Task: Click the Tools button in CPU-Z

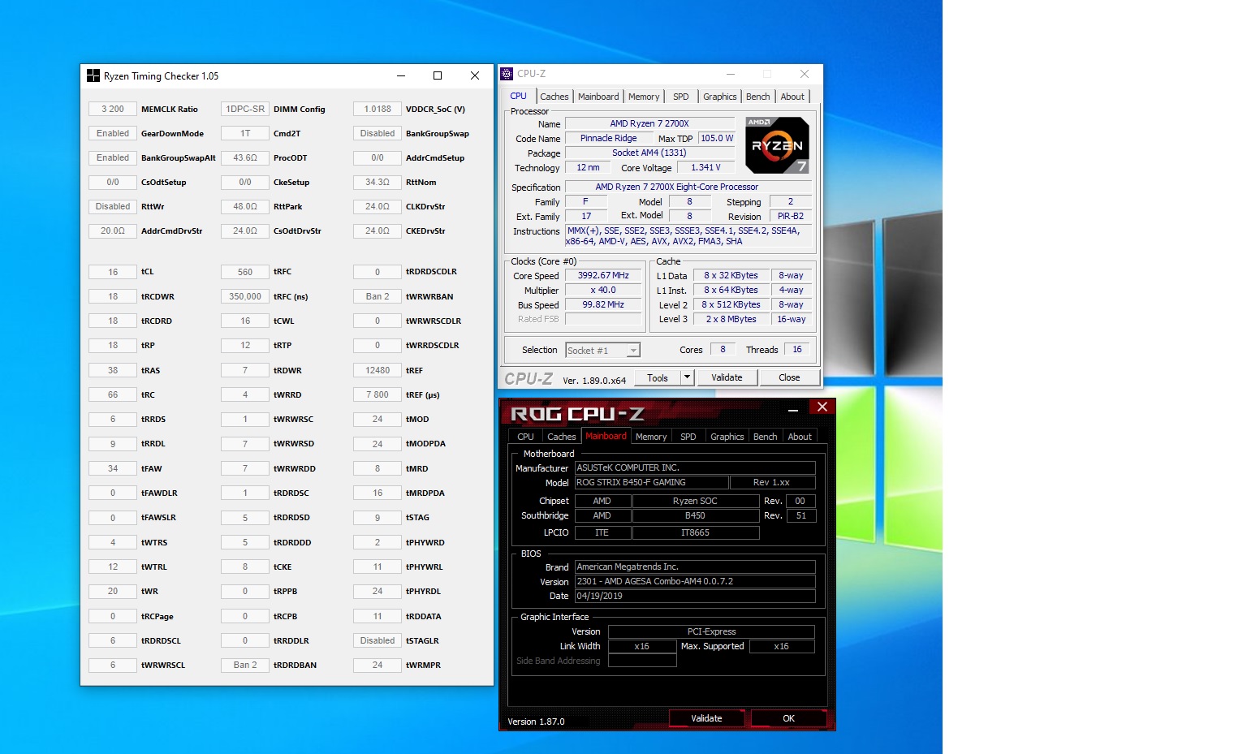Action: (x=658, y=377)
